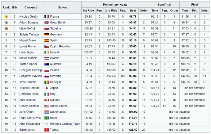The width and height of the screenshot is (211, 134).
Task: Open the Nicolas Gestin link
Action: 29,16
